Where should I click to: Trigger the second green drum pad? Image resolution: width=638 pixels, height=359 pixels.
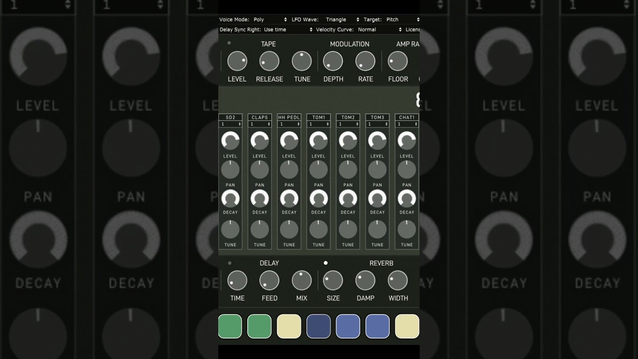point(260,326)
